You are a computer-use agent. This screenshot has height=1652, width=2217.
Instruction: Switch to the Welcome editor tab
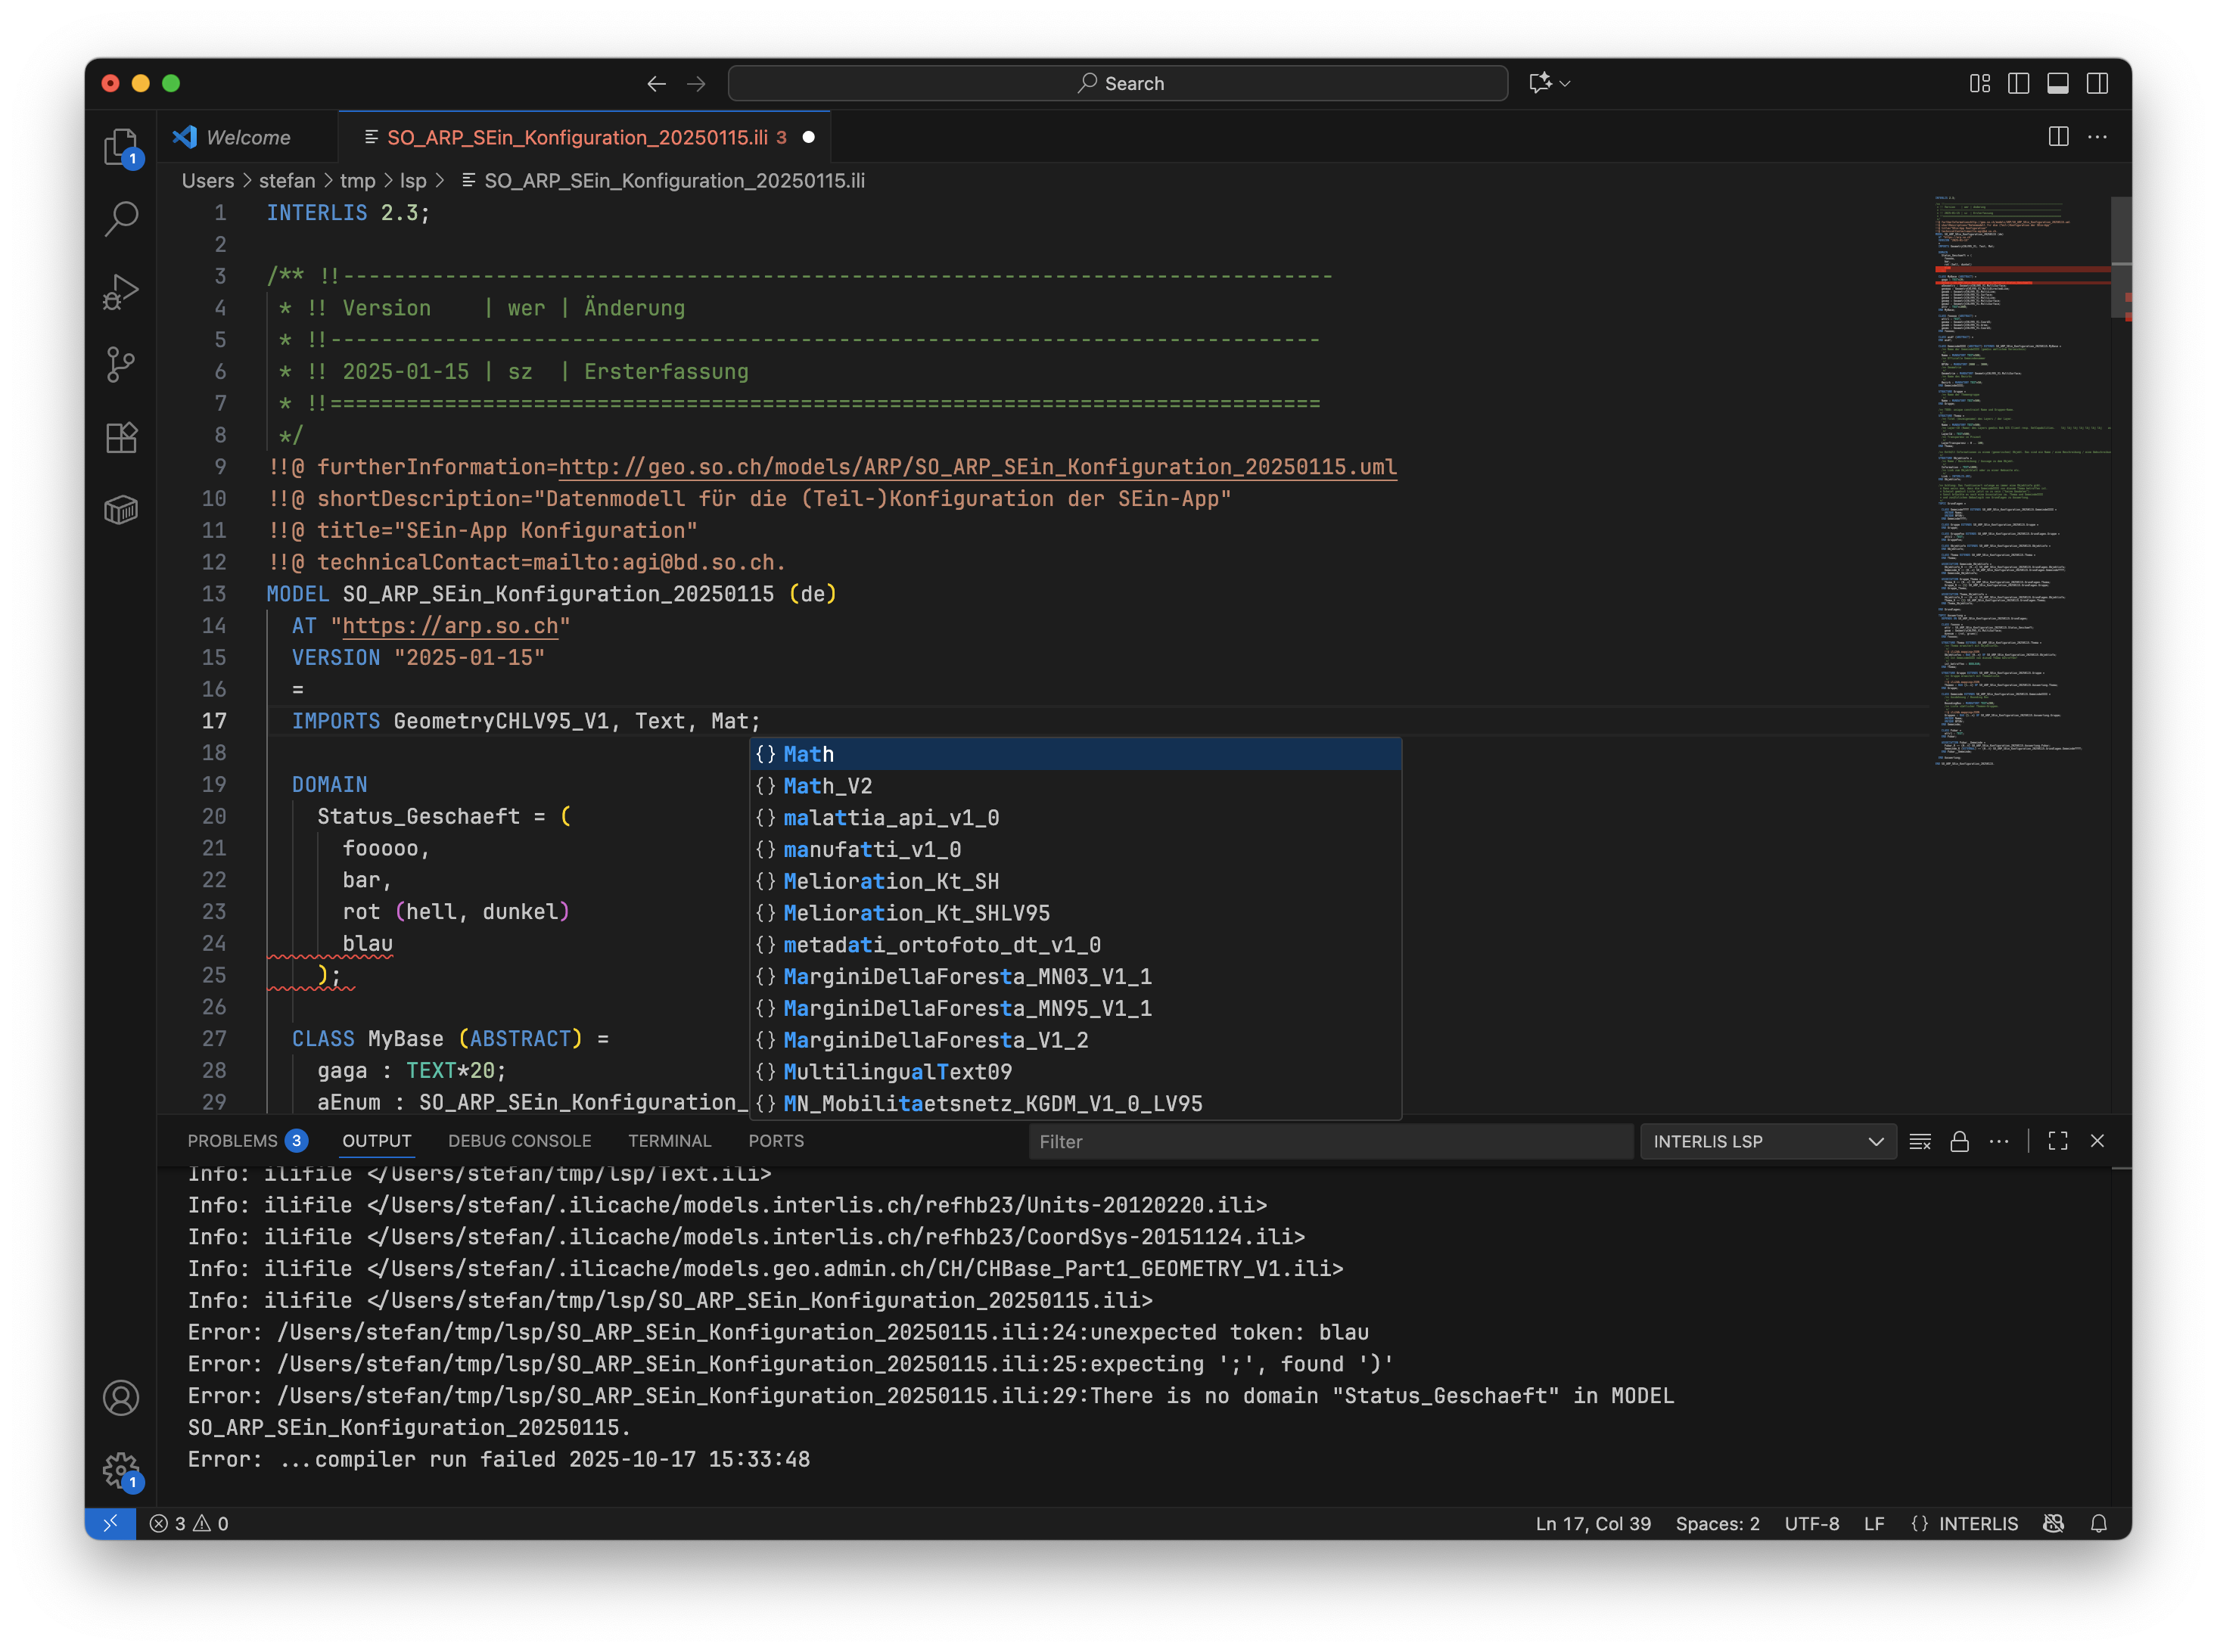[x=247, y=137]
